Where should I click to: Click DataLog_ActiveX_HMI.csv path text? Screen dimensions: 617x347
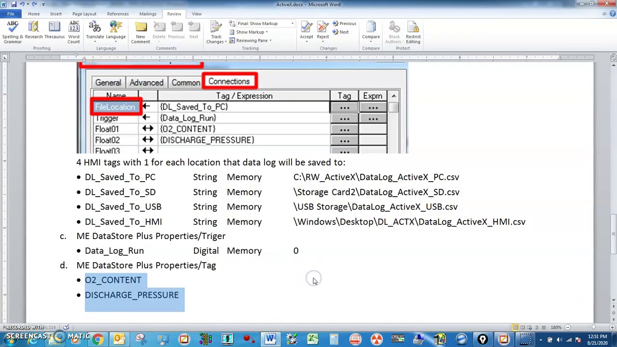point(472,222)
